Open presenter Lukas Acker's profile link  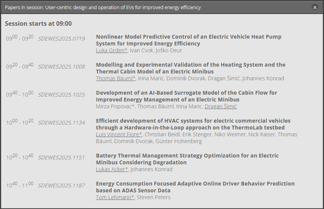pos(112,169)
